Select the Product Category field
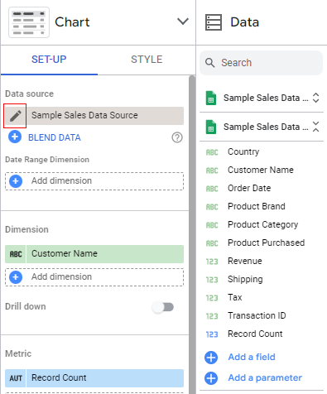The height and width of the screenshot is (394, 327). click(262, 225)
